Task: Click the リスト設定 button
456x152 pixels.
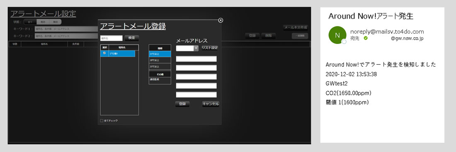Action: click(x=210, y=48)
